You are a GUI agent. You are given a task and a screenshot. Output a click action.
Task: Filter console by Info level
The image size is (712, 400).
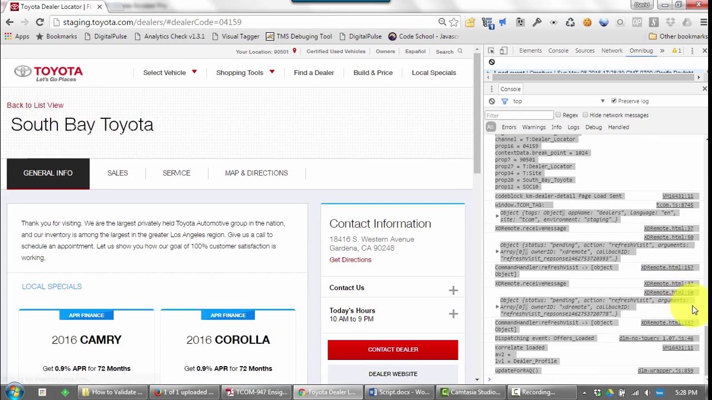(556, 127)
